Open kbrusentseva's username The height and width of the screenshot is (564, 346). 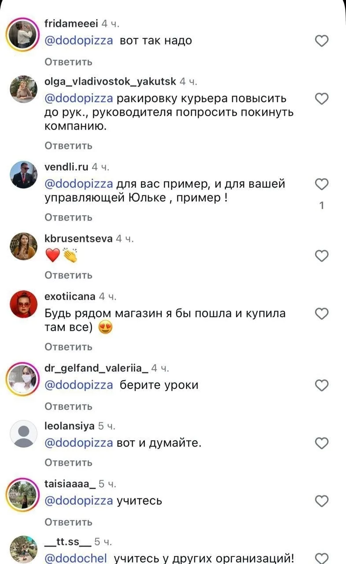pos(79,238)
